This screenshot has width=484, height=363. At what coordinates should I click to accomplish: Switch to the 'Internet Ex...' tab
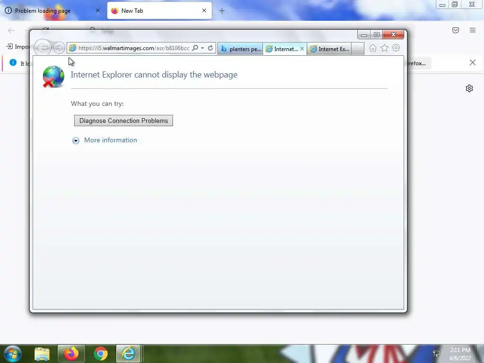tap(329, 49)
